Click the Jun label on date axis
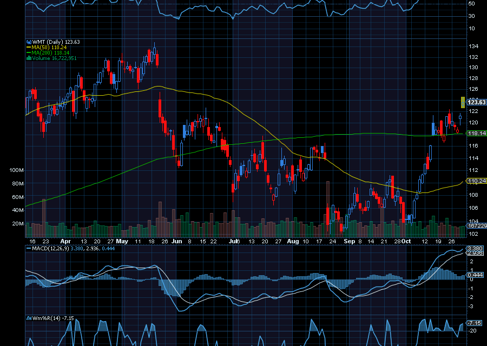This screenshot has height=346, width=487. coord(177,242)
